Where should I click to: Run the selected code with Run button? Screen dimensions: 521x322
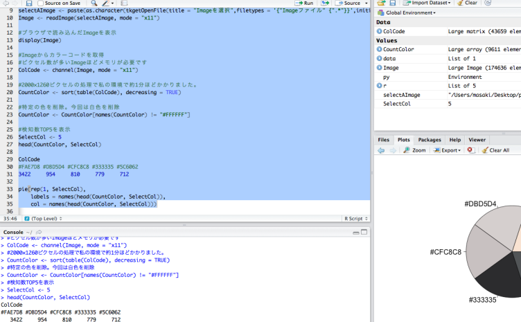(x=304, y=3)
